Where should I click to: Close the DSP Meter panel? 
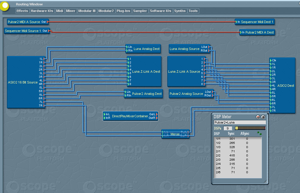[x=263, y=117]
